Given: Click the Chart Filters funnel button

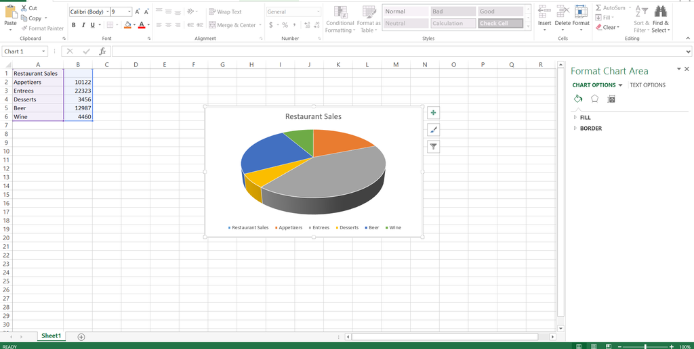Looking at the screenshot, I should coord(433,147).
